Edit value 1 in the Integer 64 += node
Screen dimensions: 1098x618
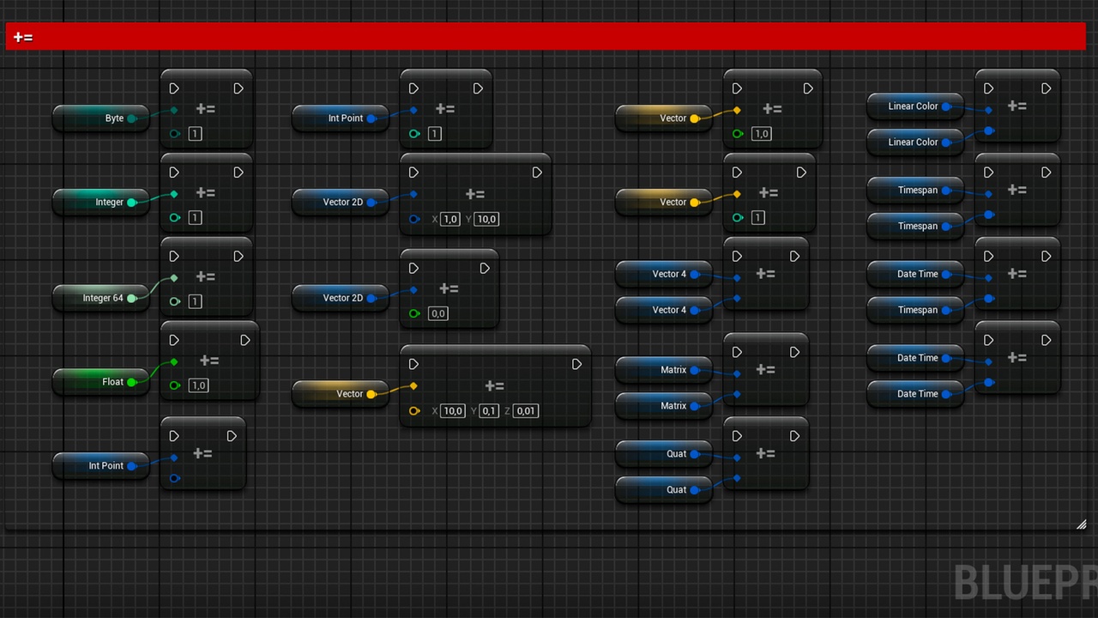195,302
